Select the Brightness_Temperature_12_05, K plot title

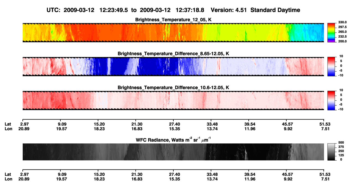click(x=173, y=20)
